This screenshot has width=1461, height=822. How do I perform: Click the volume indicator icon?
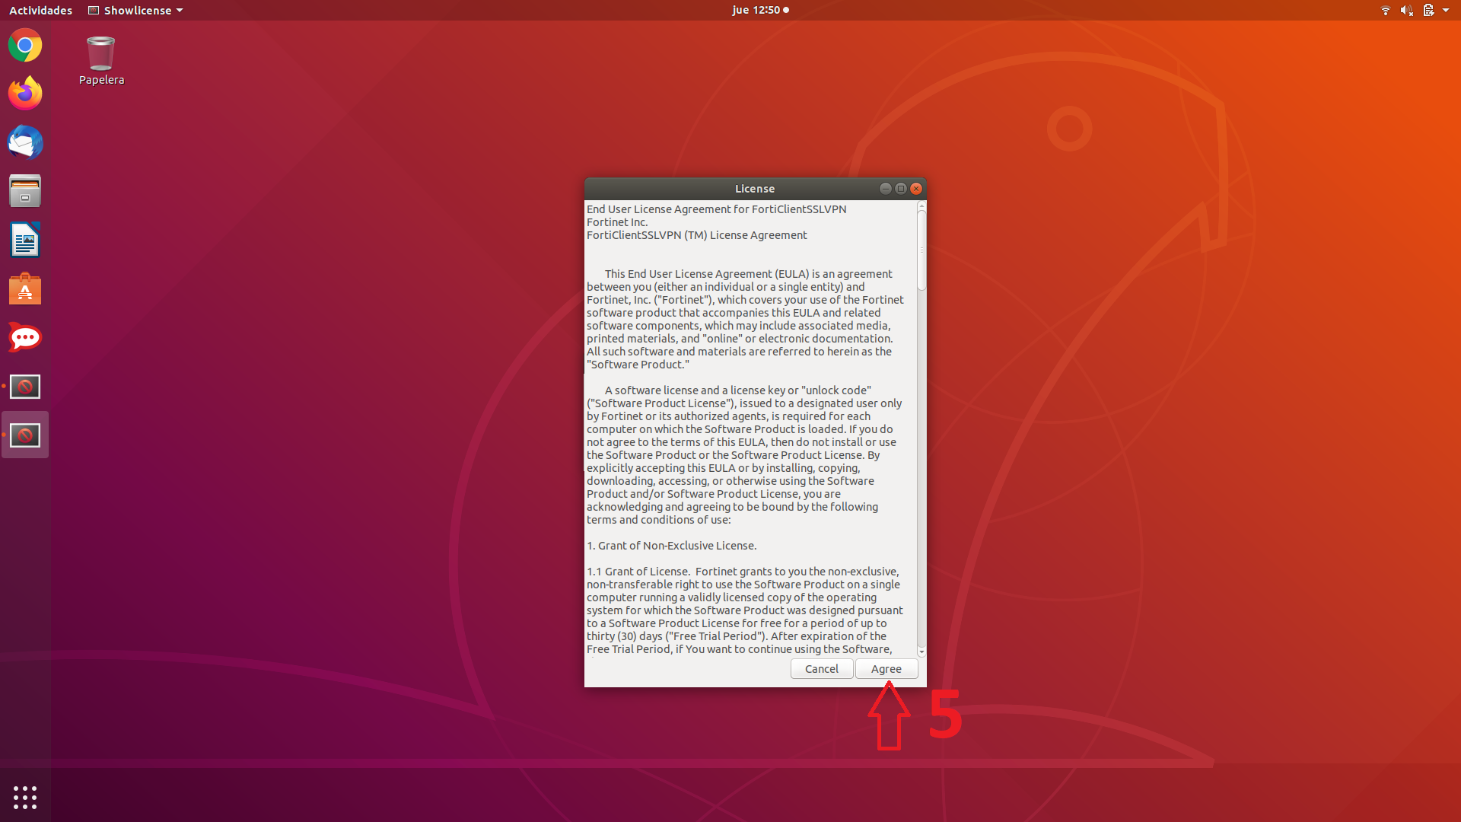pos(1406,10)
